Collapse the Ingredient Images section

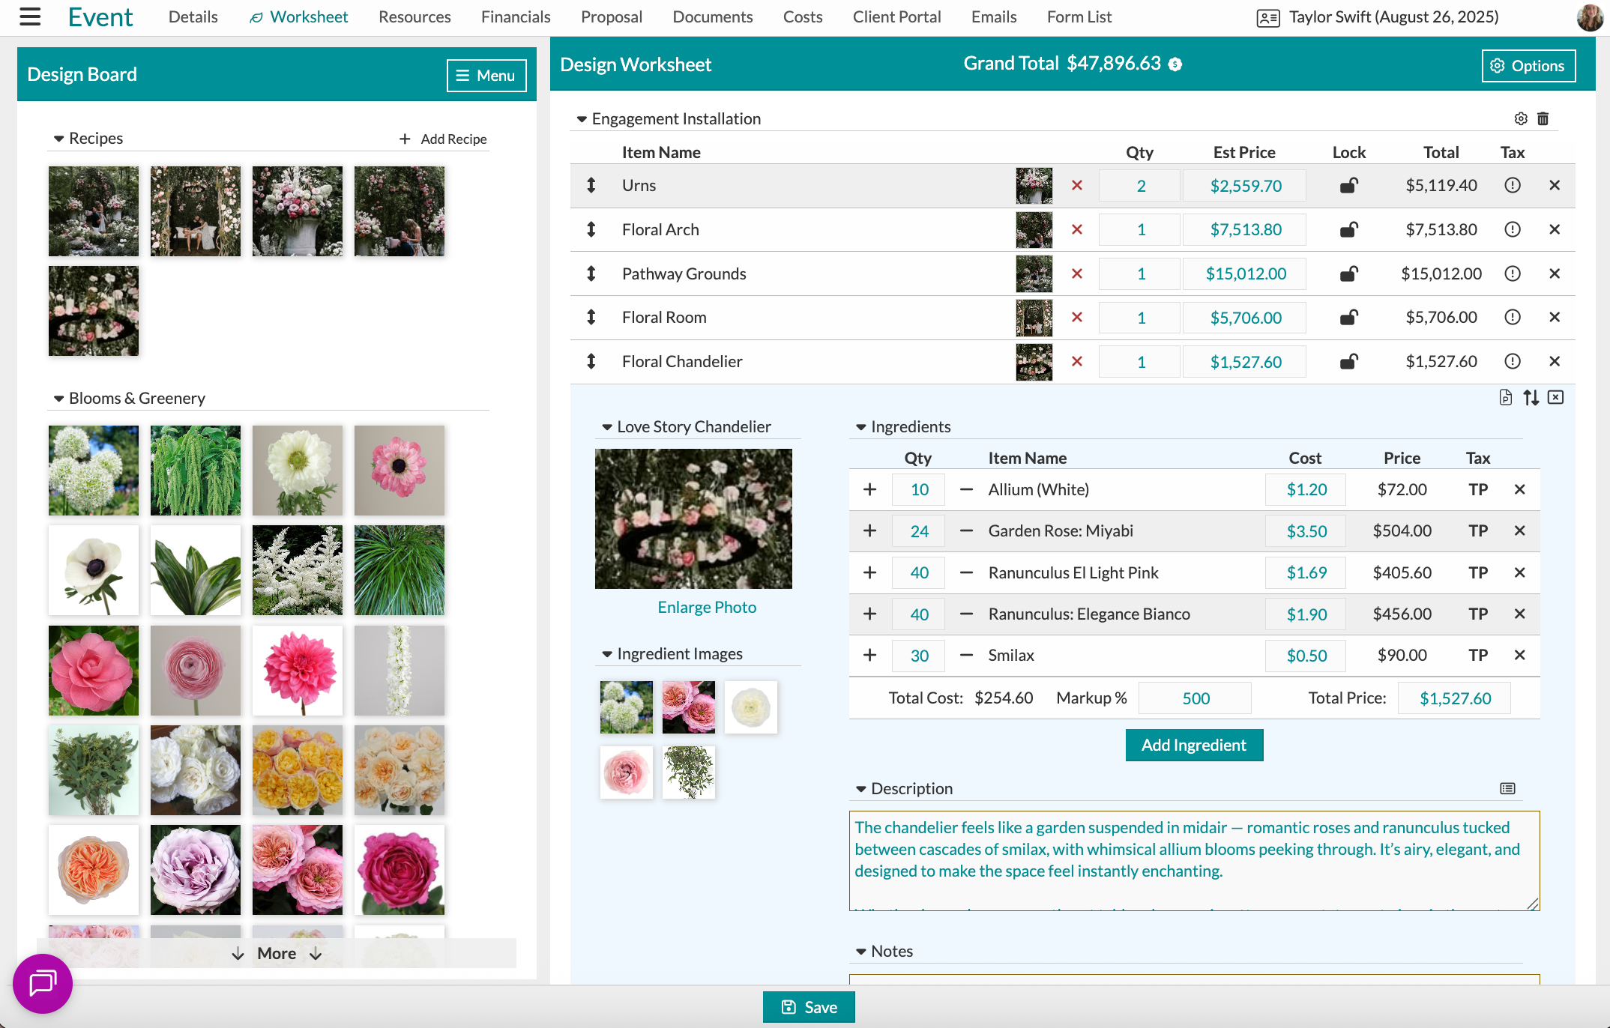pos(607,654)
